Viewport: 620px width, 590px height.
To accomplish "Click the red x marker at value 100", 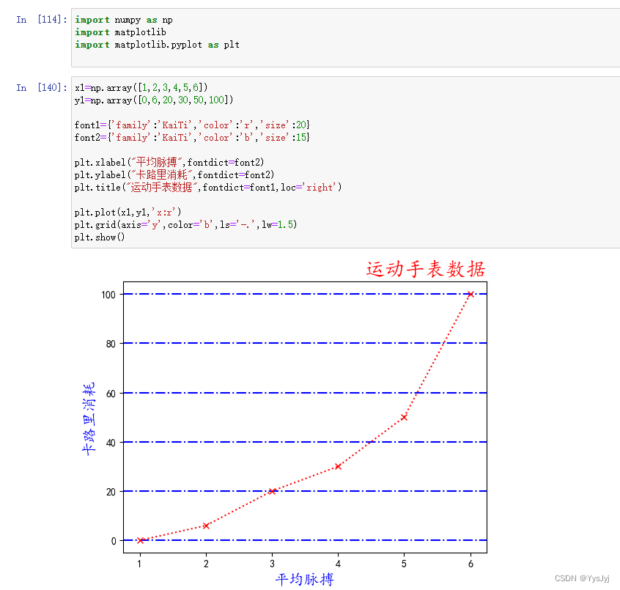I will click(x=470, y=294).
